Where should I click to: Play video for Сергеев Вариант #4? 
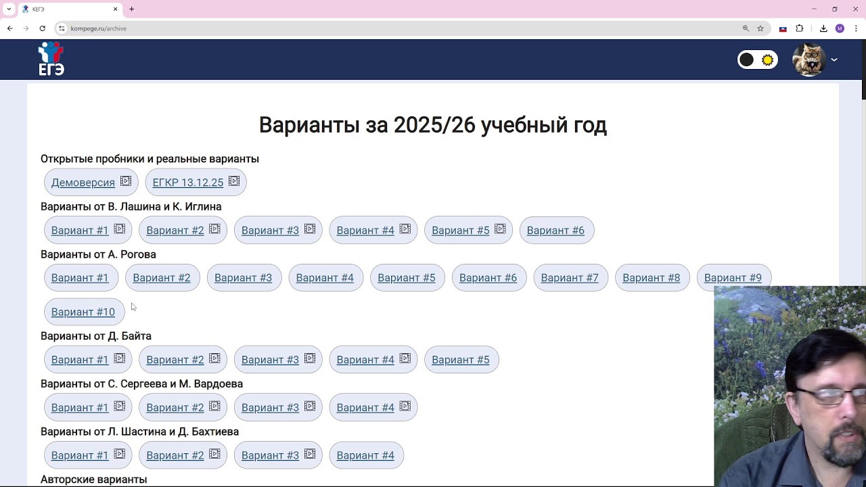[405, 407]
